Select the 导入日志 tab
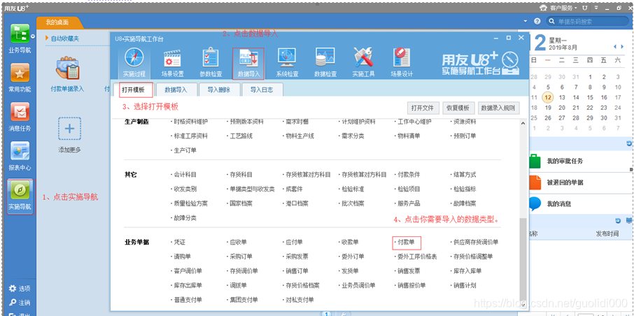 tap(262, 89)
